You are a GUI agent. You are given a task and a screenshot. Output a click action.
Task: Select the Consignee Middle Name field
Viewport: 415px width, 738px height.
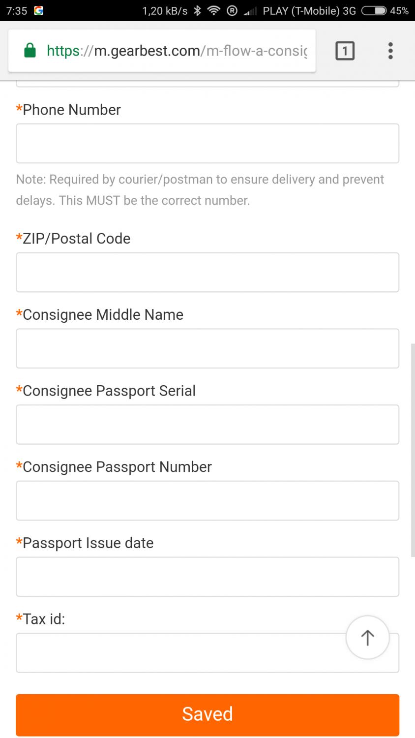[x=207, y=348]
